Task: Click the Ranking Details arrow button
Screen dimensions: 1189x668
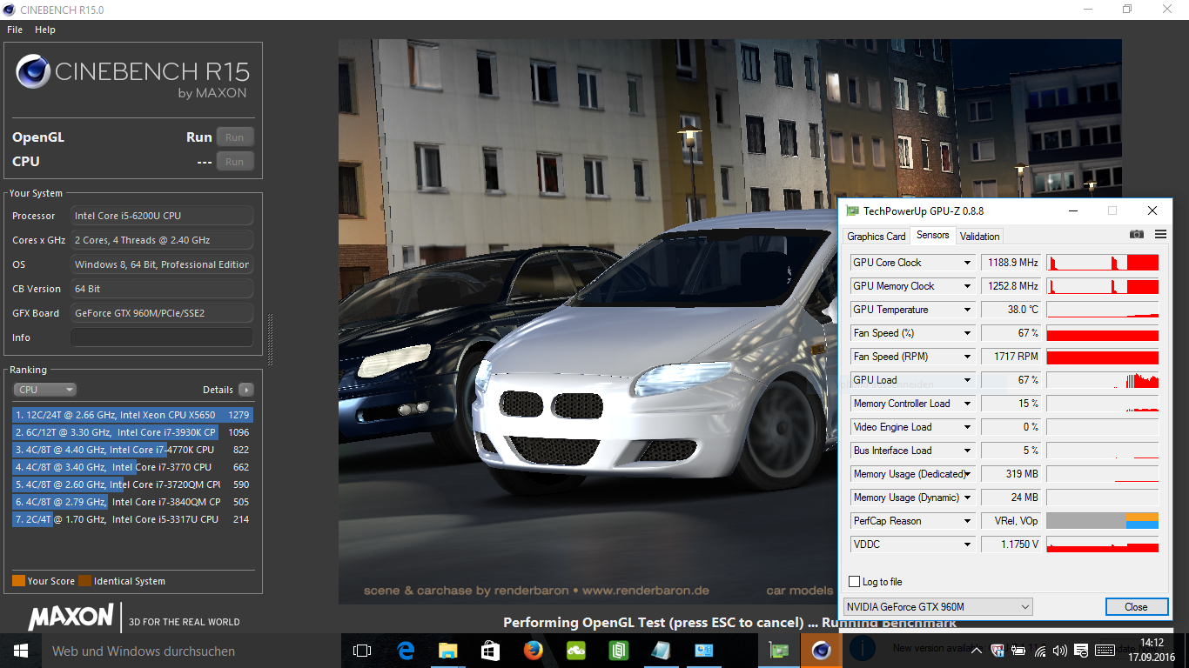Action: coord(246,390)
